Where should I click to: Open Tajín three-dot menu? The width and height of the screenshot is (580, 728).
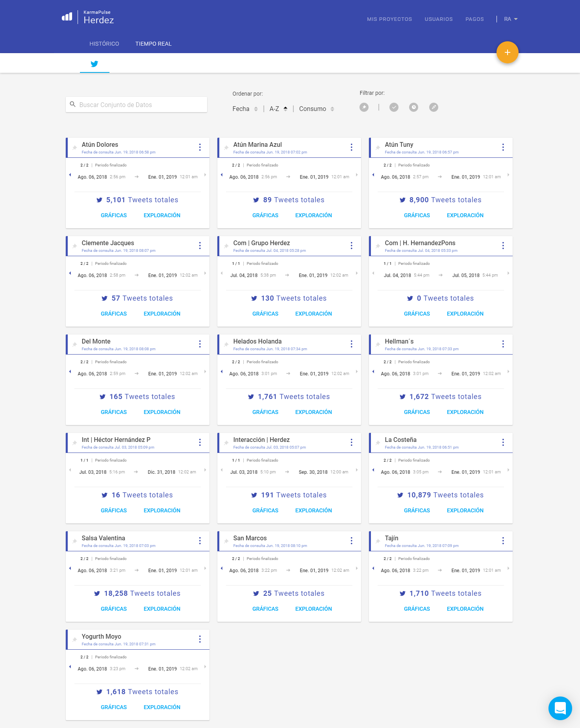point(503,541)
